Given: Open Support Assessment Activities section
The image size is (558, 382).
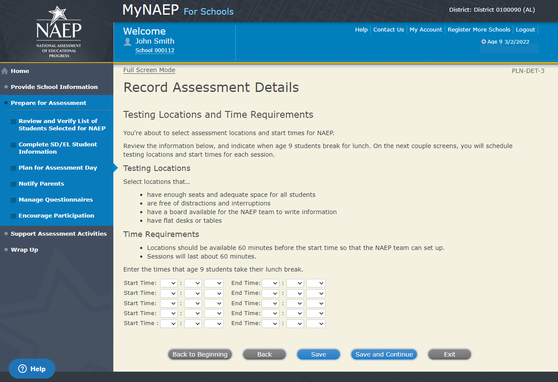Looking at the screenshot, I should click(58, 234).
